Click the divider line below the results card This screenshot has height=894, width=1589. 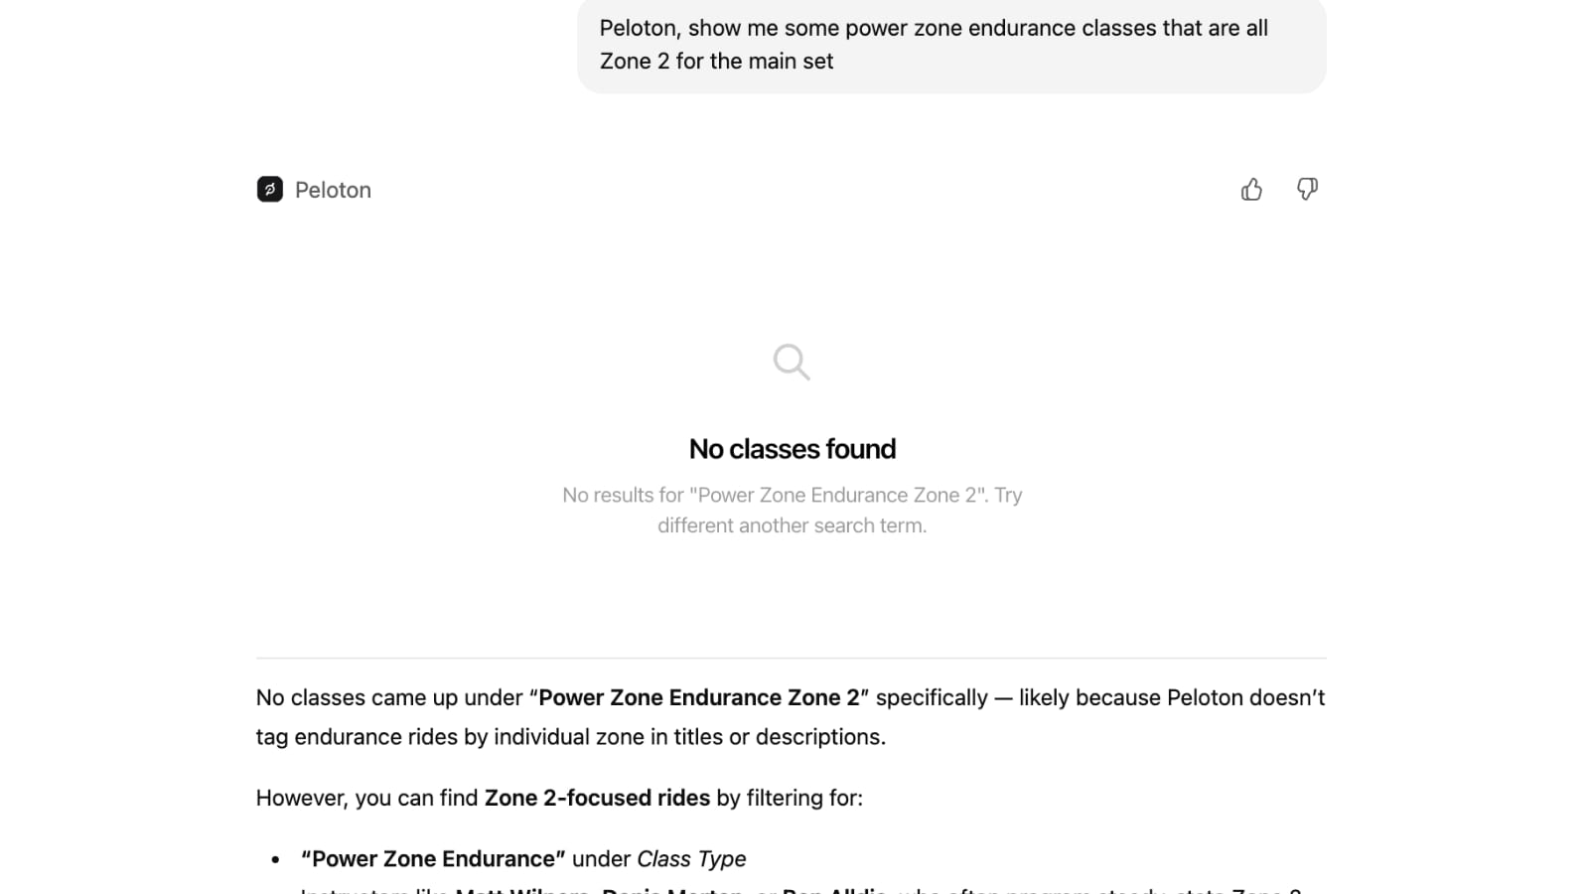[792, 658]
